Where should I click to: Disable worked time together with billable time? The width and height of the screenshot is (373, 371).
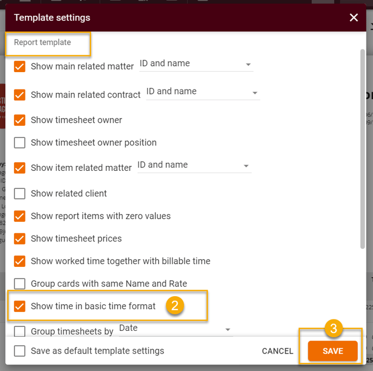(x=20, y=261)
